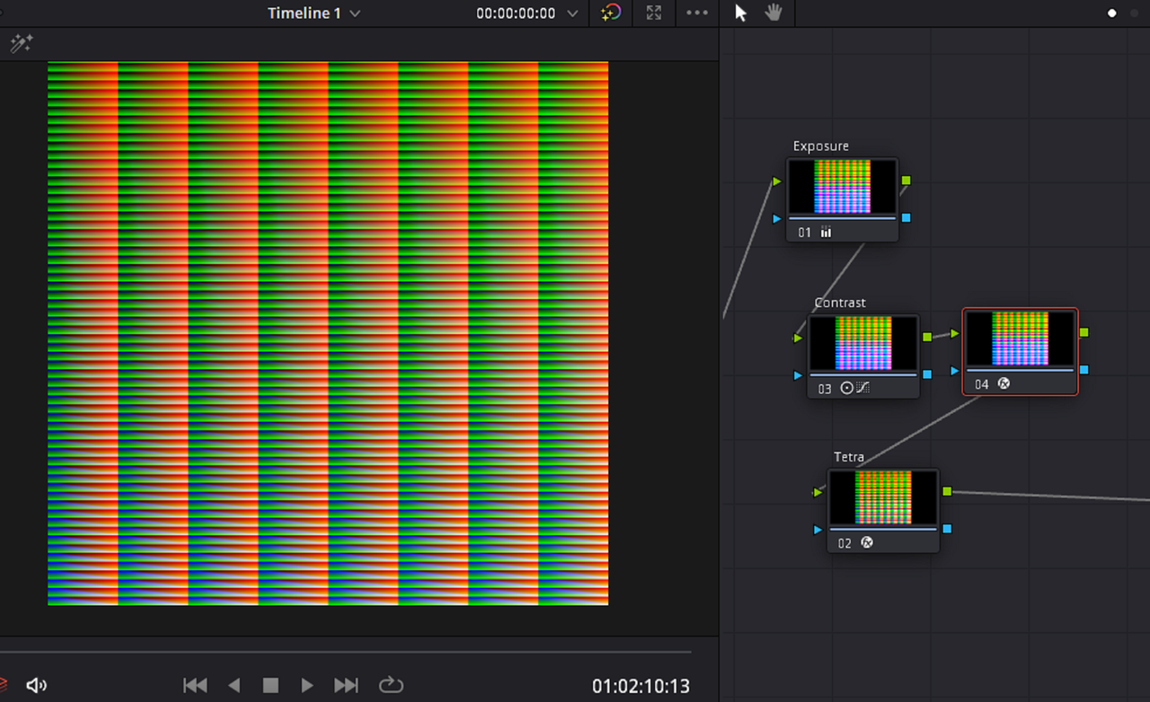This screenshot has width=1150, height=702.
Task: Stop playback
Action: [x=270, y=685]
